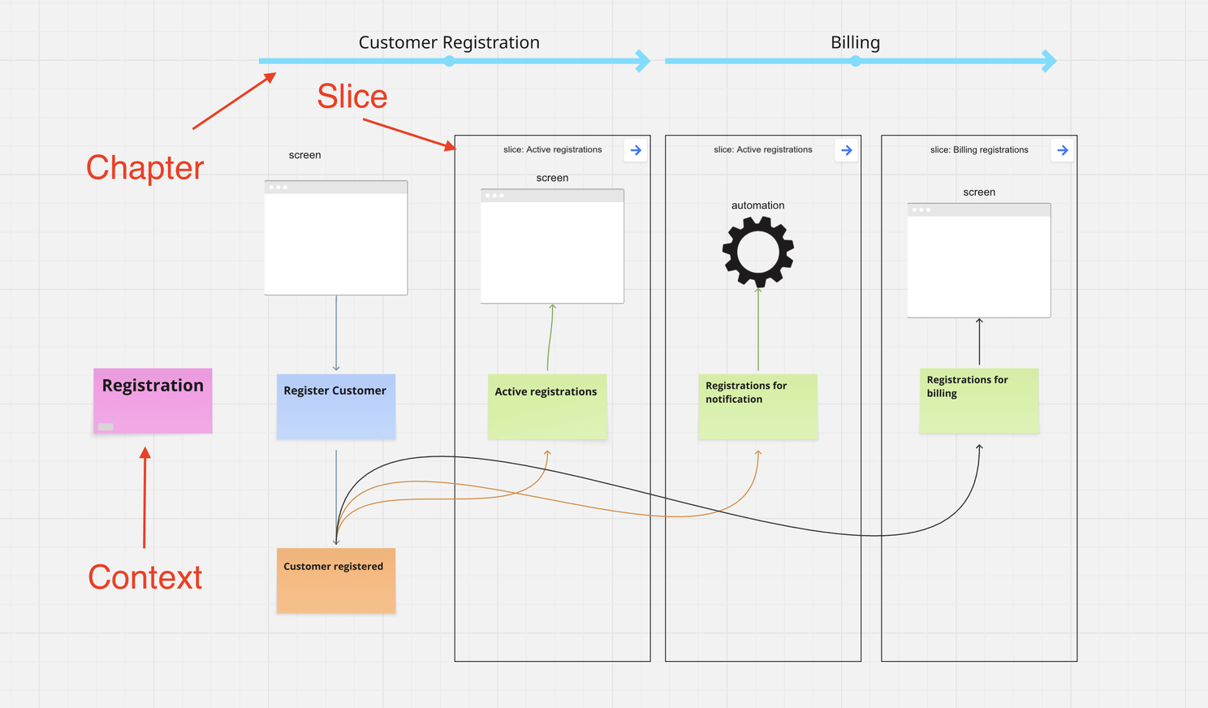Click the screen wireframe in Active registrations slice
This screenshot has width=1208, height=708.
[x=552, y=245]
